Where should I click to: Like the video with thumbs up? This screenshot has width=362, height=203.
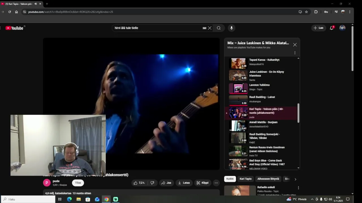[x=139, y=183]
